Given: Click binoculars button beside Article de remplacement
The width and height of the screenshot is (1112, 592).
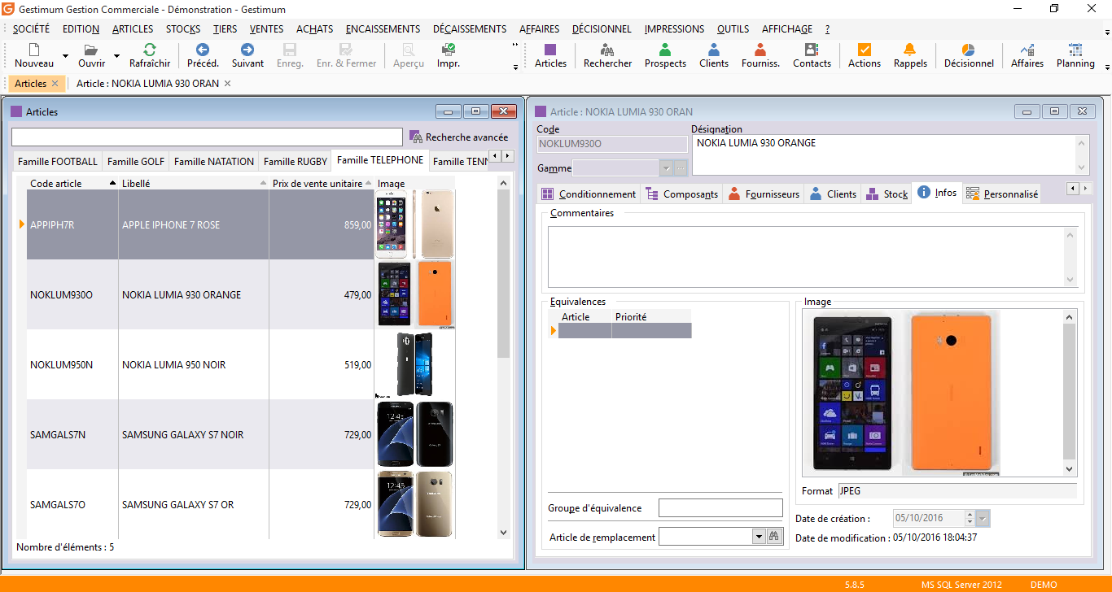Looking at the screenshot, I should click(774, 536).
